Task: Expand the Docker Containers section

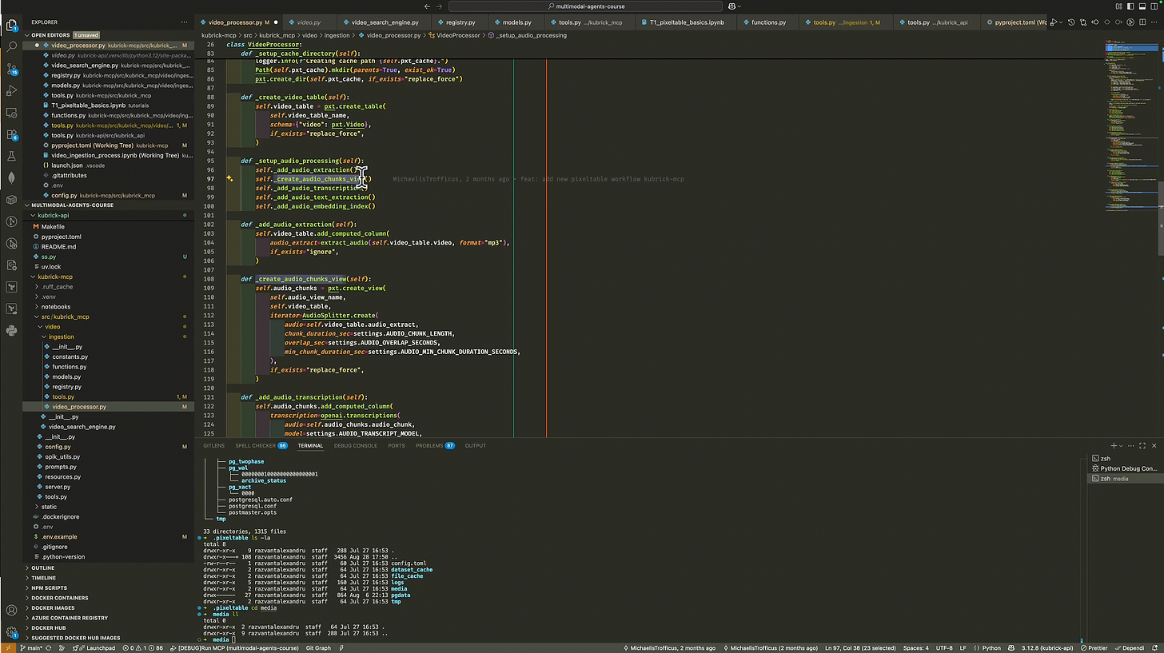Action: (x=60, y=598)
